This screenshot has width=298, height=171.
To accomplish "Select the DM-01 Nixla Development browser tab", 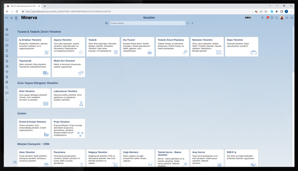I will pyautogui.click(x=23, y=6).
